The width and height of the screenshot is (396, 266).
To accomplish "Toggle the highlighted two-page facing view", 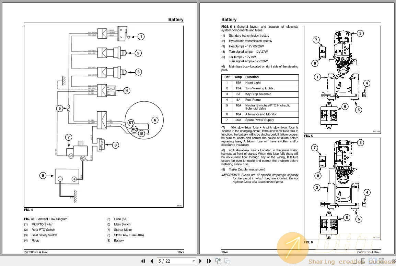I will click(372, 261).
